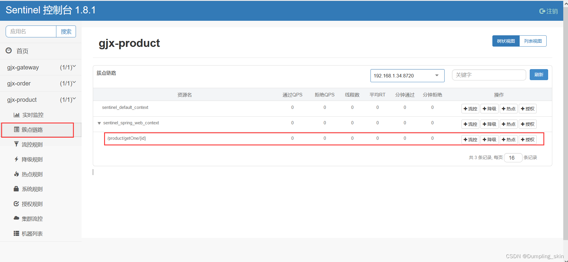Click the /product/getOne/{id} resource name
The image size is (568, 262).
127,138
